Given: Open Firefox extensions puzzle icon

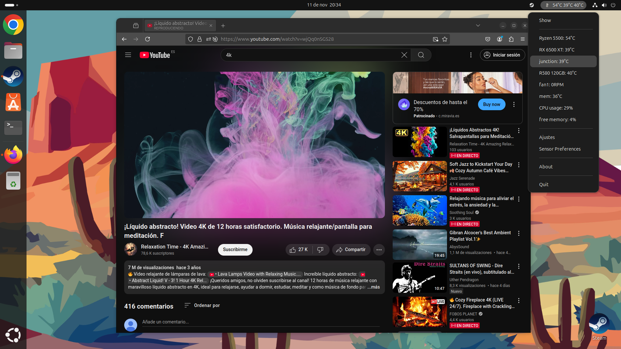Looking at the screenshot, I should click(511, 39).
